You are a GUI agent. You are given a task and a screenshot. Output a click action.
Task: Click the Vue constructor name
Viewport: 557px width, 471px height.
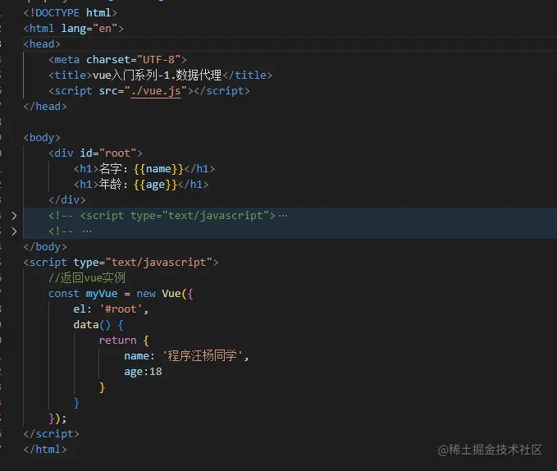[x=171, y=294]
